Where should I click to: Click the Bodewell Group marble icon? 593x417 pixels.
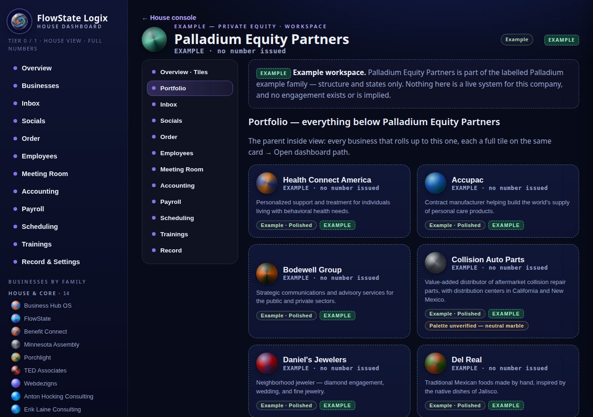267,273
